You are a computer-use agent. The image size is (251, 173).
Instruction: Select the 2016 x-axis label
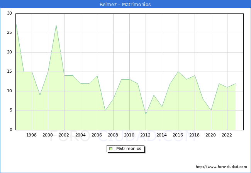click(x=178, y=135)
